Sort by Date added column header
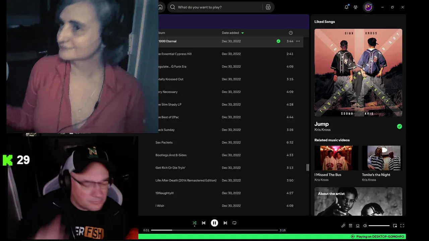 pyautogui.click(x=230, y=33)
